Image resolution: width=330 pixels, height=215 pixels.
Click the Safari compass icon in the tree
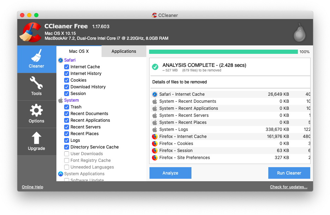[x=61, y=60]
